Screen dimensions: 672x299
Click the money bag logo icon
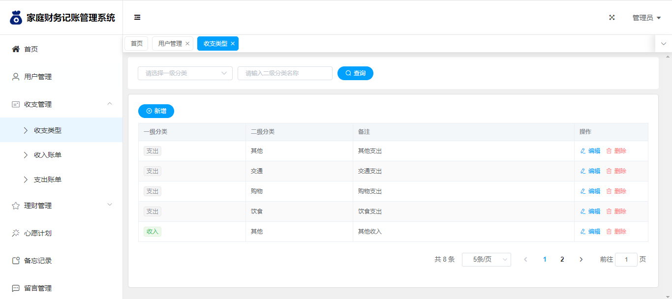[16, 18]
